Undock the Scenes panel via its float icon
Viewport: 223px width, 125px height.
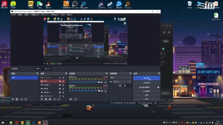37,73
